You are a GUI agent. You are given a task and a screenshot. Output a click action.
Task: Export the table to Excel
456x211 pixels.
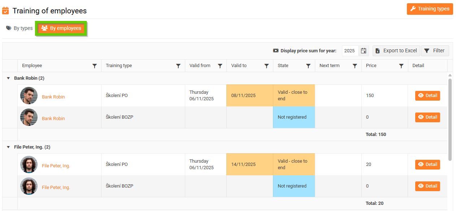(x=396, y=51)
